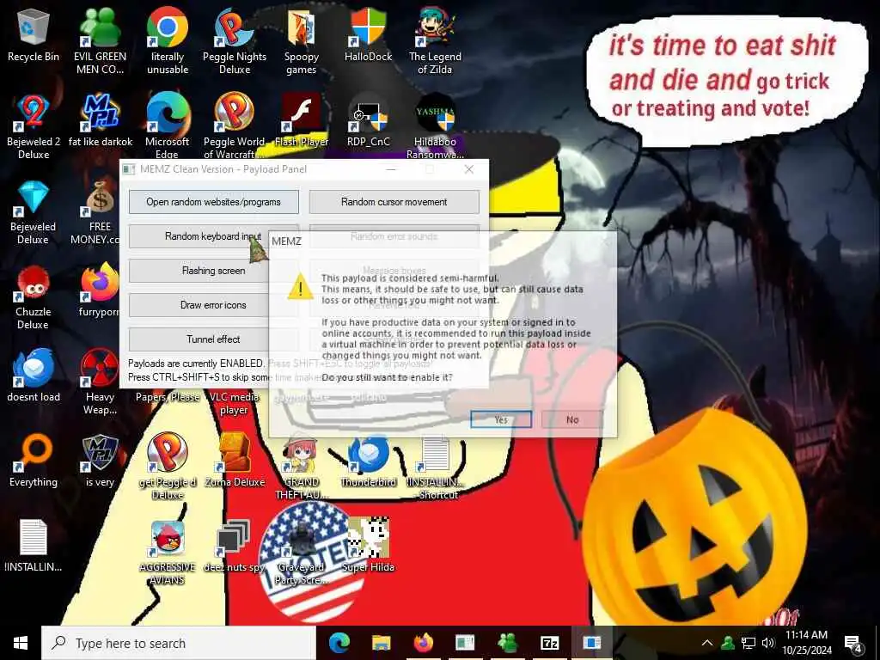The image size is (880, 660).
Task: Show hidden system tray icons
Action: point(707,643)
